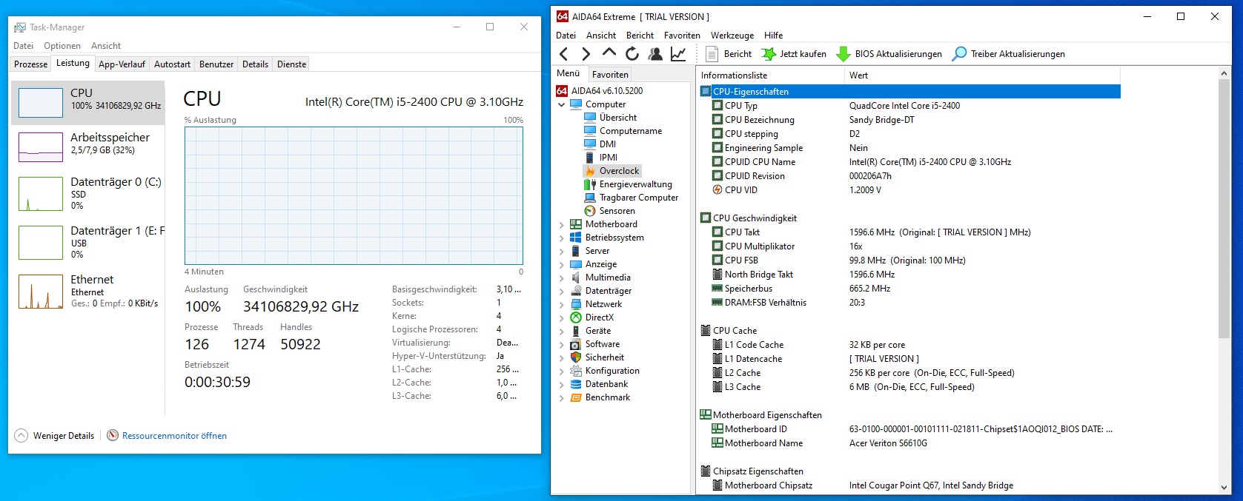
Task: Select DirectX tree item
Action: tap(592, 317)
